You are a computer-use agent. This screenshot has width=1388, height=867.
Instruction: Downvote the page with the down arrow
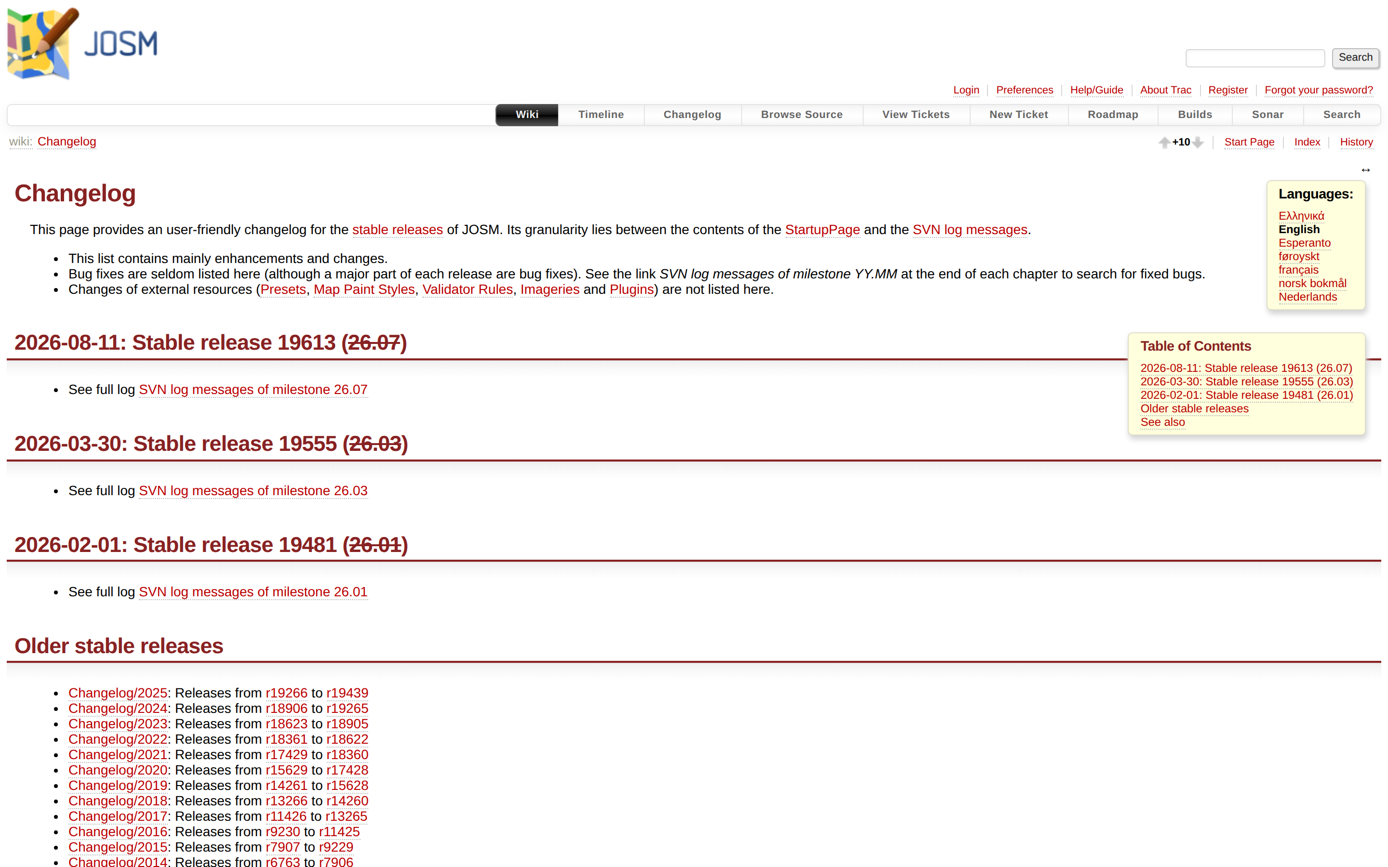click(1198, 143)
